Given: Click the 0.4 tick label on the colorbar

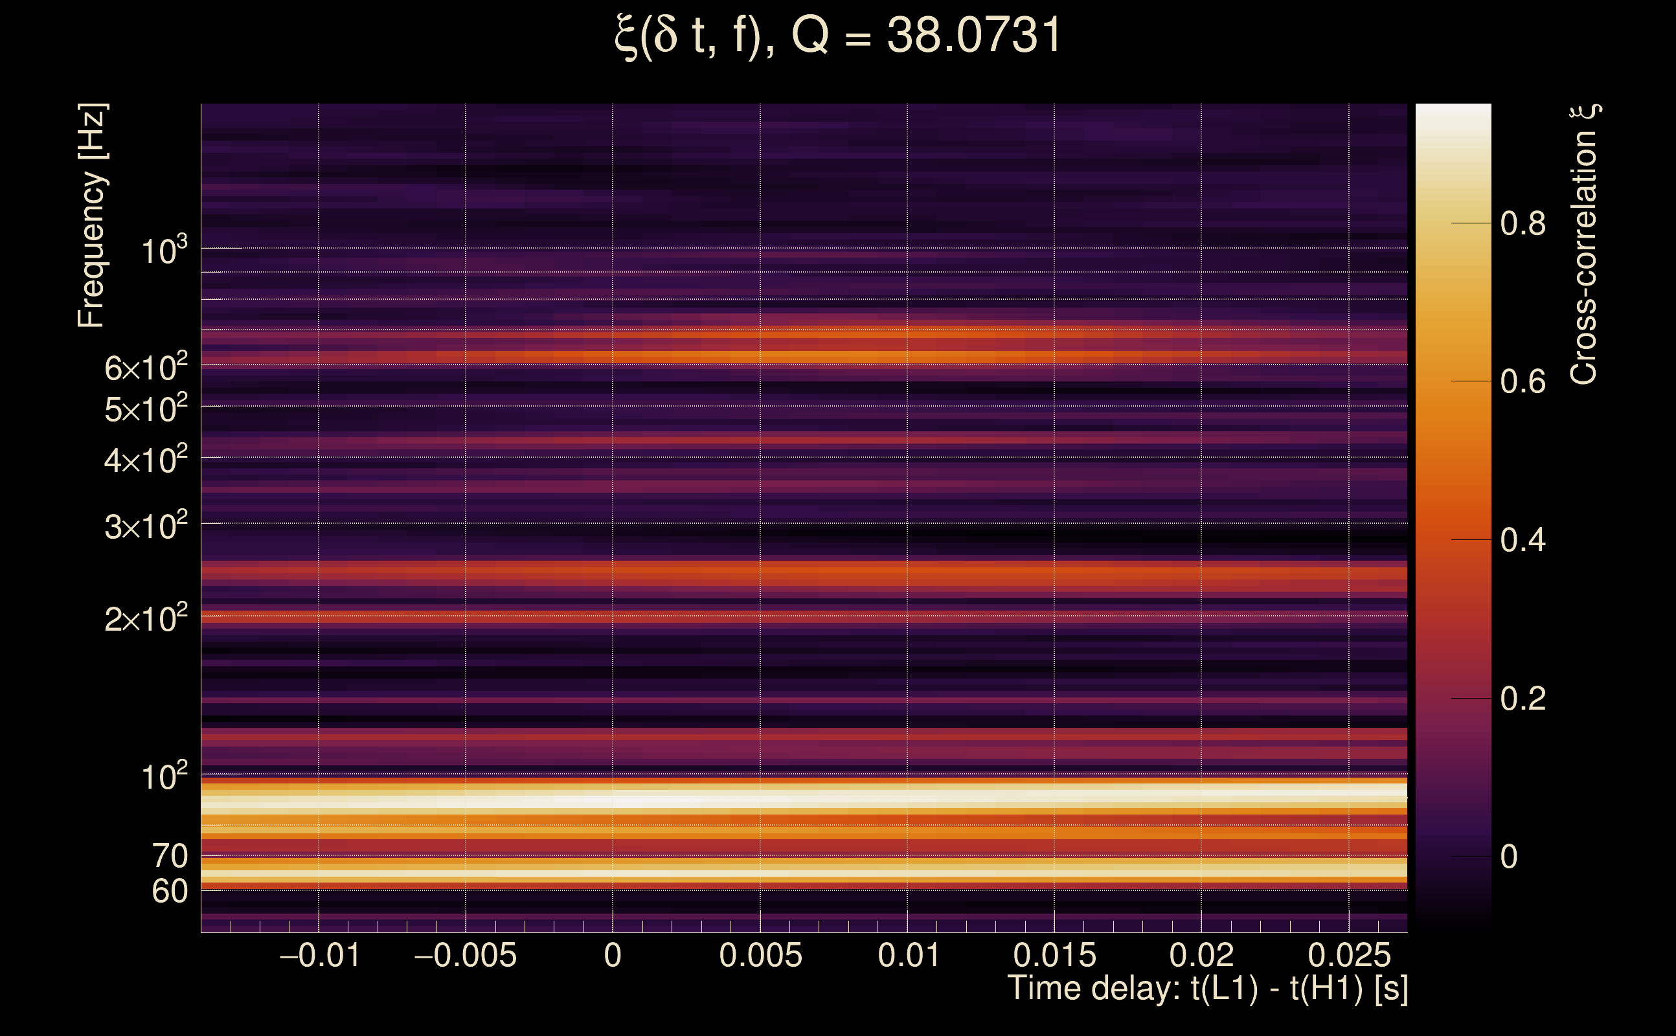Looking at the screenshot, I should pos(1523,541).
